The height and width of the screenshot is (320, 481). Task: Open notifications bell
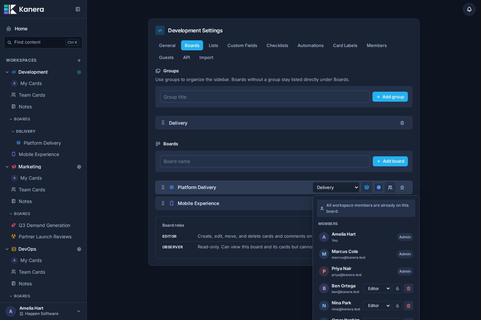point(469,9)
